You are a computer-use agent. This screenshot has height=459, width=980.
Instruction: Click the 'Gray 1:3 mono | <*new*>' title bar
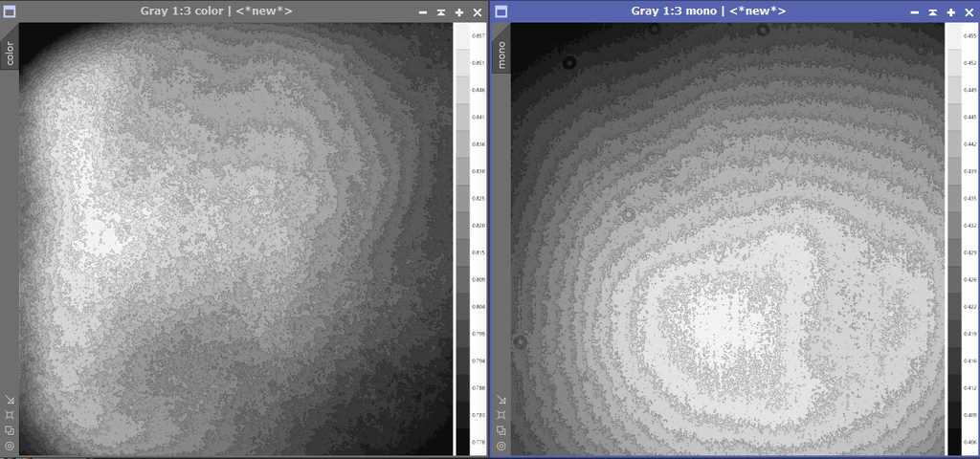pos(708,11)
